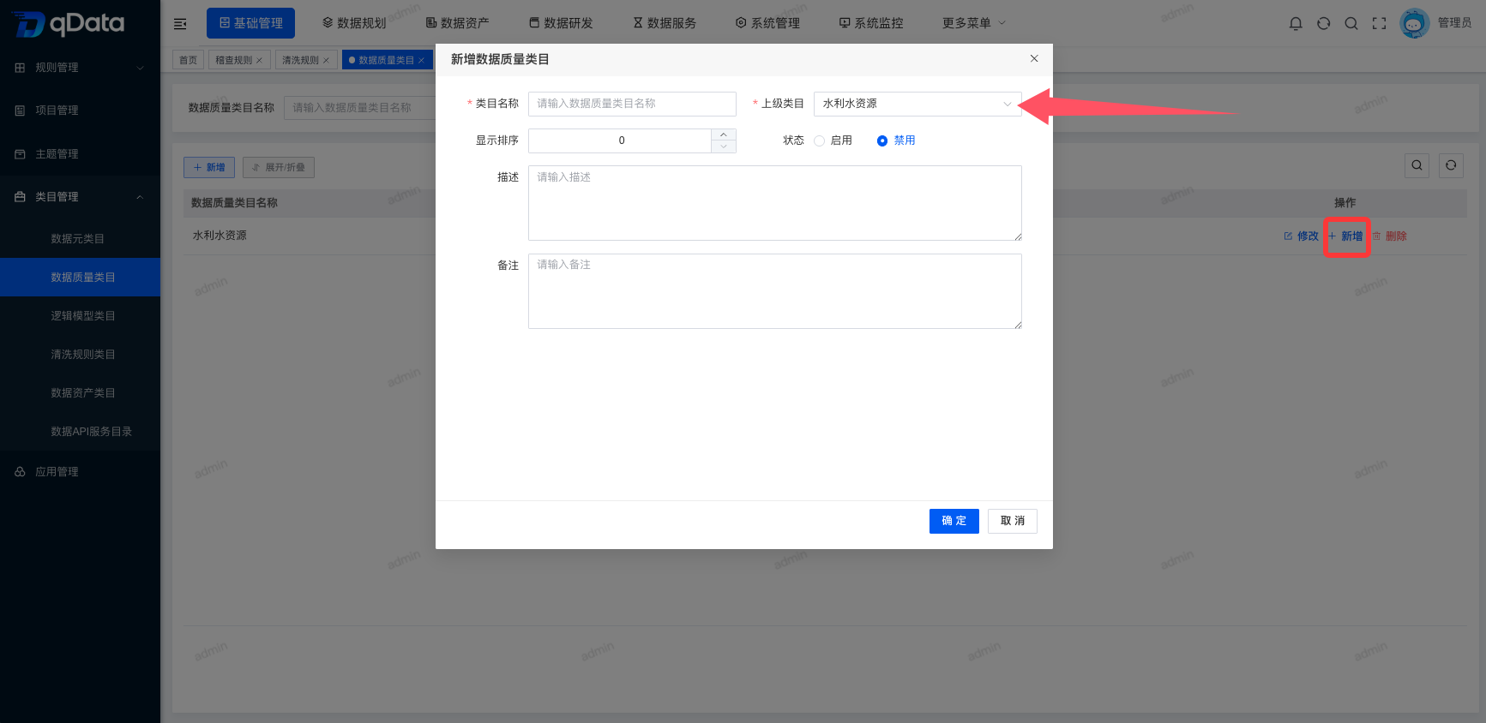Click into the 备注 textarea
Viewport: 1486px width, 723px height.
pos(775,291)
